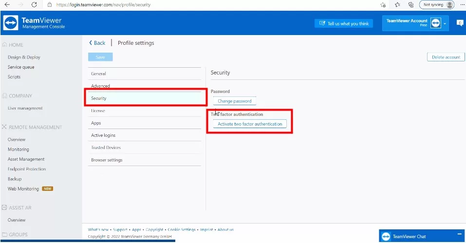Image resolution: width=466 pixels, height=243 pixels.
Task: Open Active logins settings section
Action: pos(103,135)
